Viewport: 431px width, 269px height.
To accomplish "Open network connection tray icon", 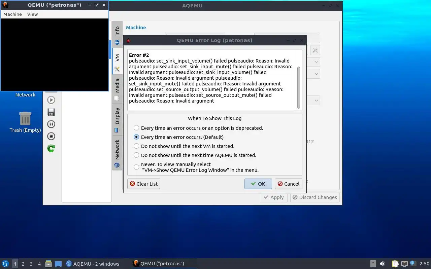I will (x=404, y=264).
